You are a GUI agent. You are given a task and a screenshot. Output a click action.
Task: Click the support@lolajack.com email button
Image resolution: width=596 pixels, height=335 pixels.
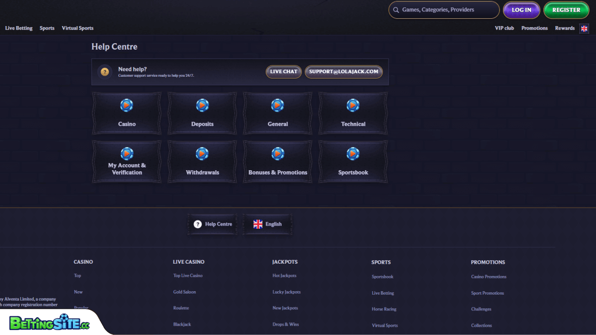click(x=343, y=72)
